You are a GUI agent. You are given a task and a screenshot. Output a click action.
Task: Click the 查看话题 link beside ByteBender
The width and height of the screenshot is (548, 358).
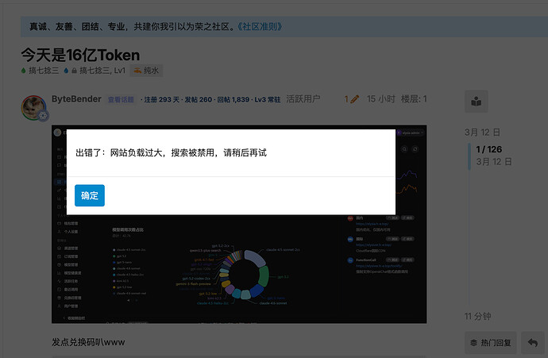pos(121,99)
